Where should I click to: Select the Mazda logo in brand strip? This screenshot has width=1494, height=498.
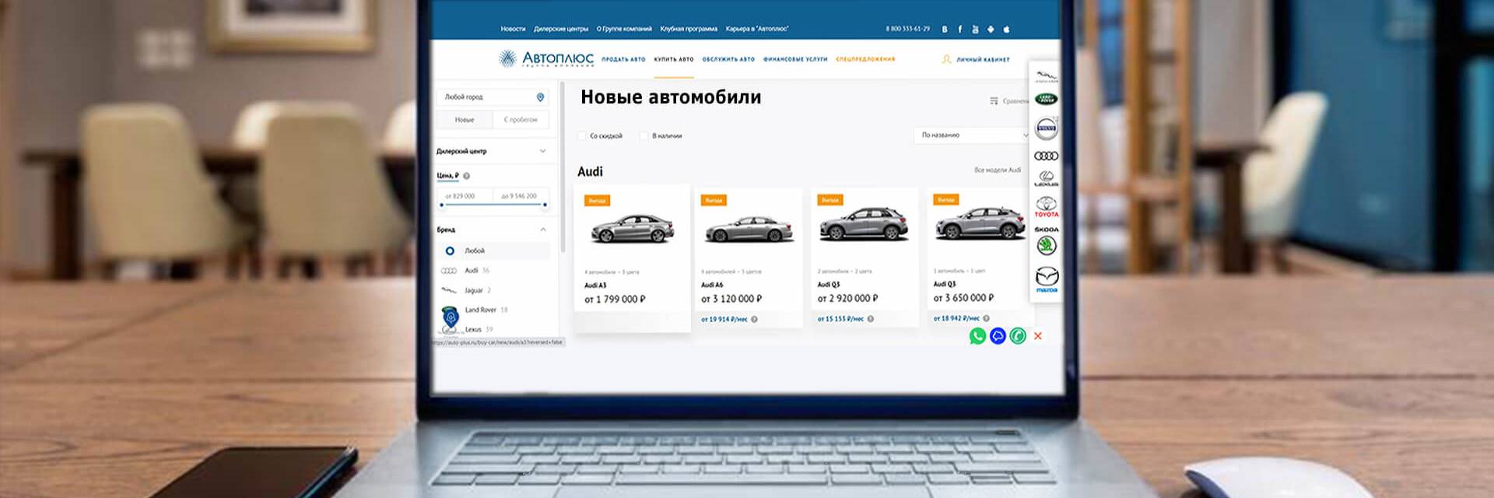coord(1047,279)
